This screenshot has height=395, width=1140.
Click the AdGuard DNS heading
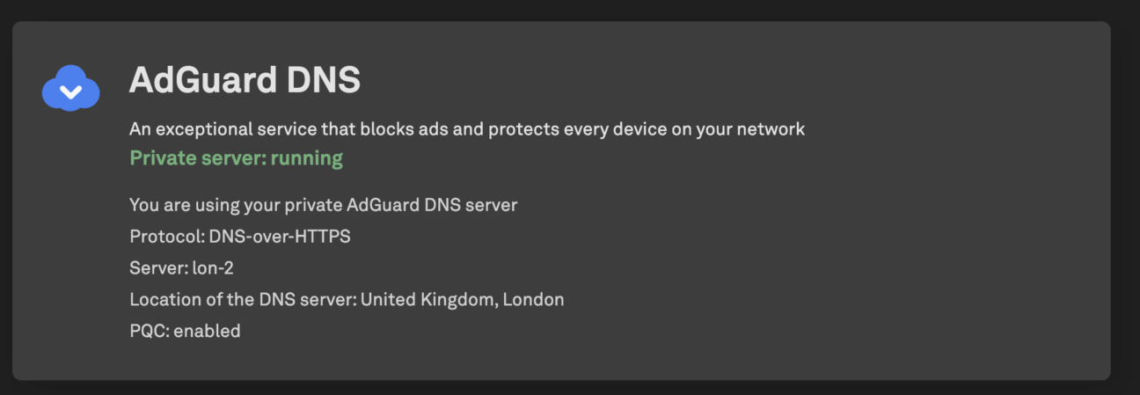pyautogui.click(x=245, y=80)
